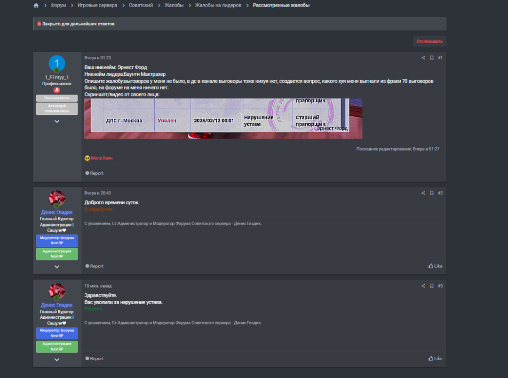This screenshot has height=378, width=508.
Task: Go to Форум breadcrumb
Action: pos(58,6)
